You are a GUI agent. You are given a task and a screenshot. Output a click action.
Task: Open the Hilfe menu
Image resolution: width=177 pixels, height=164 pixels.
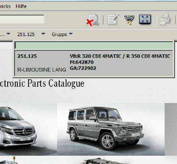pyautogui.click(x=21, y=6)
